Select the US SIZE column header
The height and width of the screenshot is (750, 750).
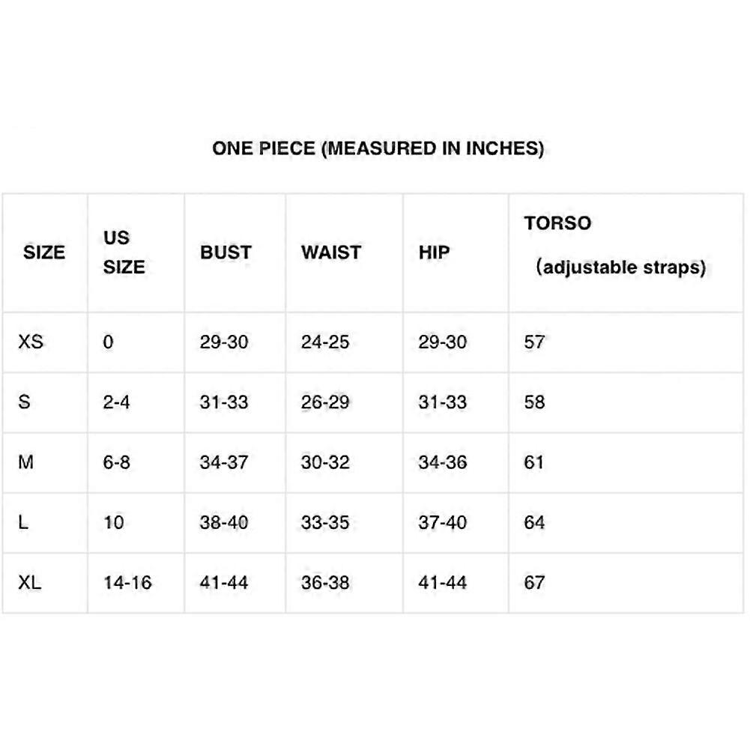(124, 252)
